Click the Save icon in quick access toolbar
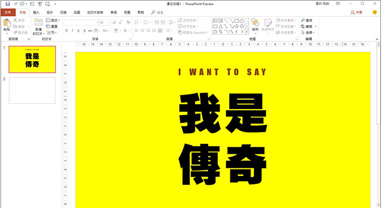Image resolution: width=382 pixels, height=208 pixels. tap(8, 4)
